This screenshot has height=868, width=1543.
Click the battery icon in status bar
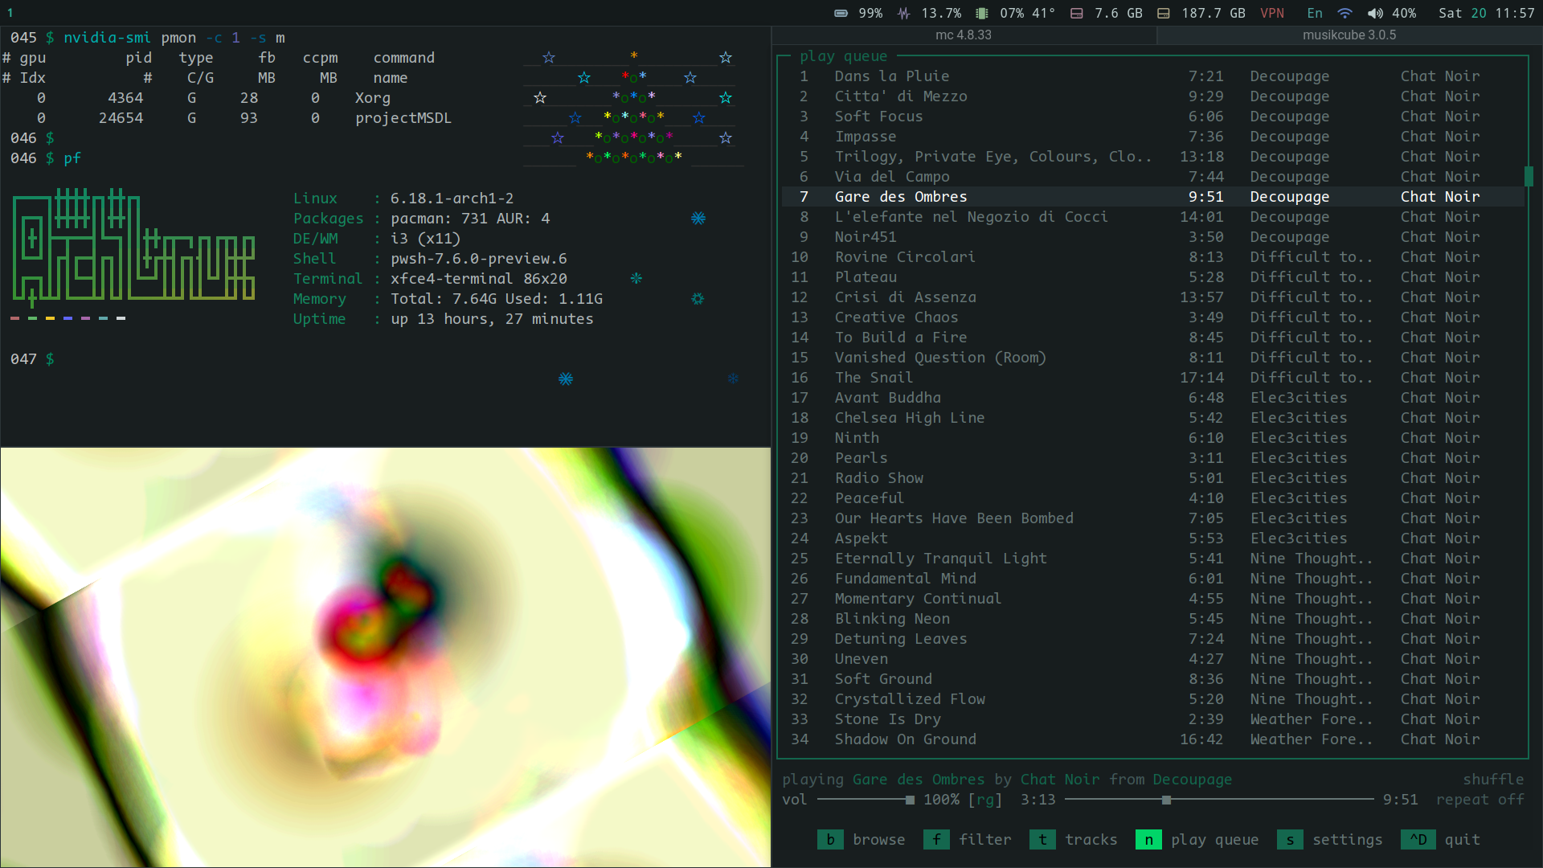(841, 13)
